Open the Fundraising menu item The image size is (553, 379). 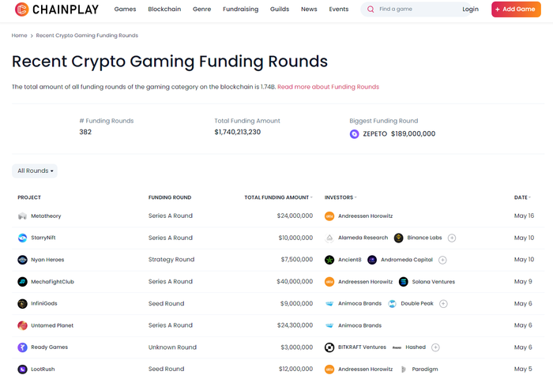pos(240,9)
